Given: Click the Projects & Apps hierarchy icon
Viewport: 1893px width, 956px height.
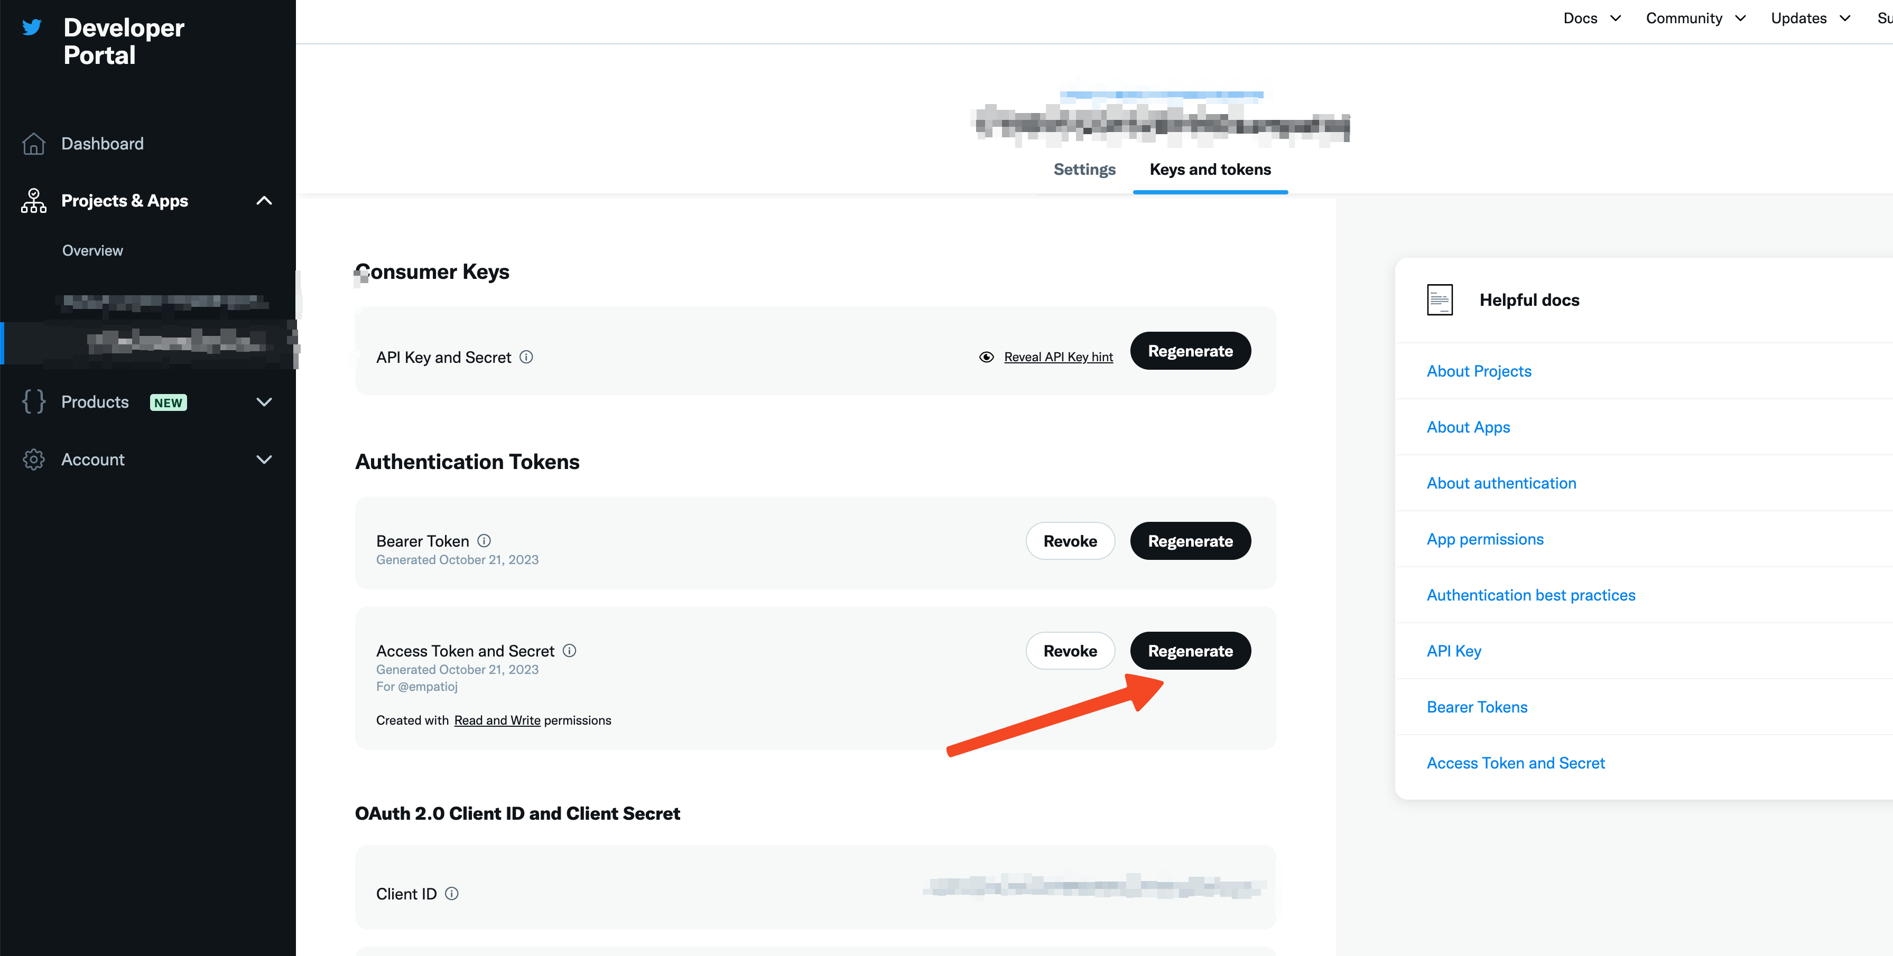Looking at the screenshot, I should (34, 201).
